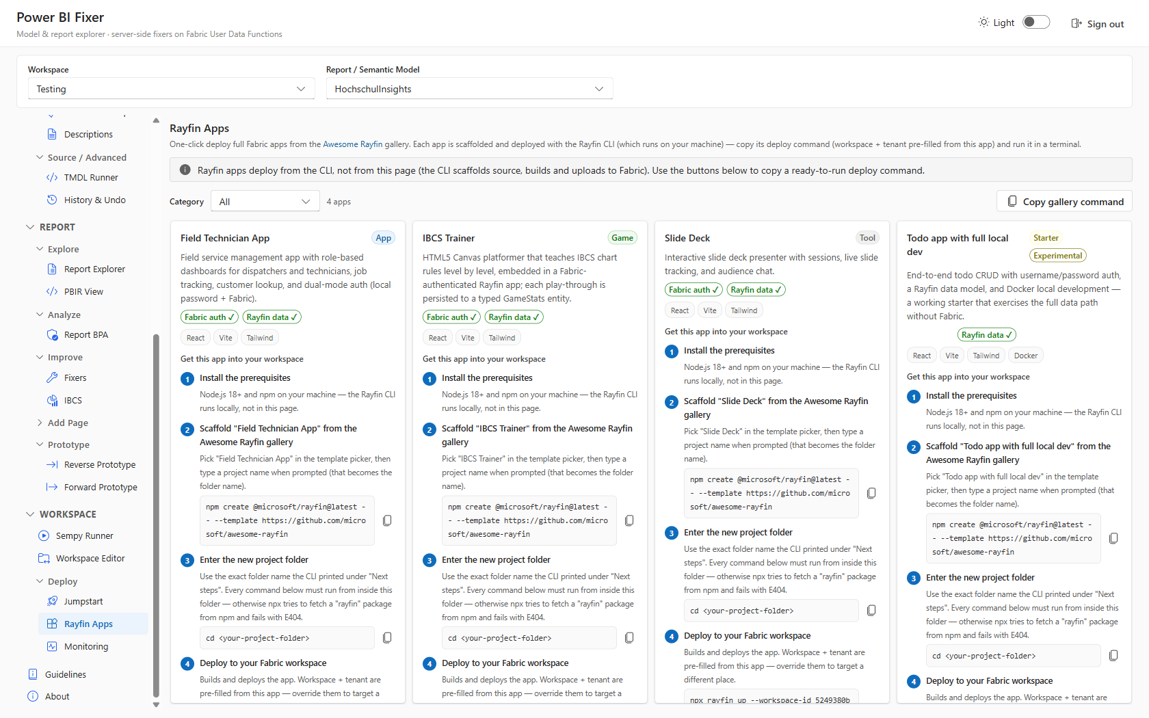The height and width of the screenshot is (718, 1149).
Task: Click the Experimental badge on Todo app
Action: pos(1058,256)
